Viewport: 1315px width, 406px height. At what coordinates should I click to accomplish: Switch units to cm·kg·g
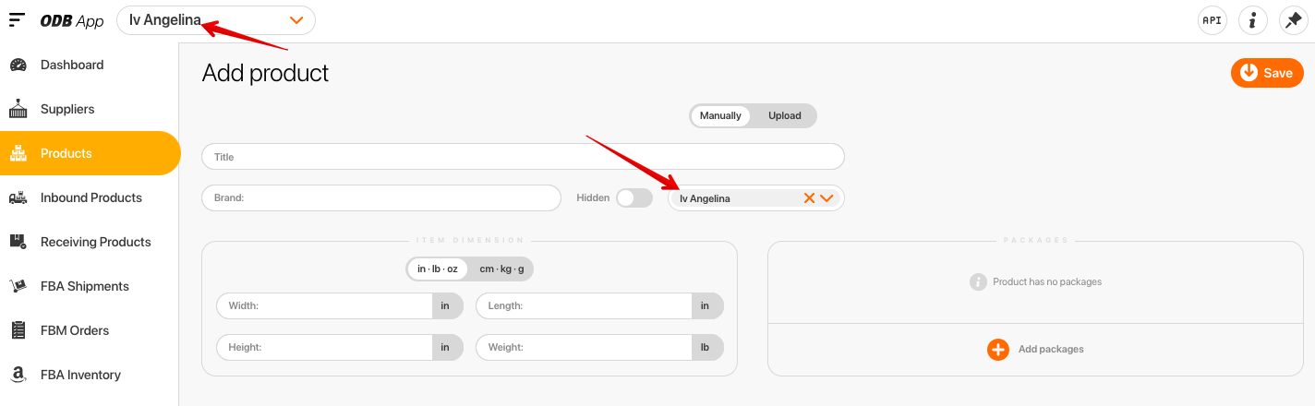pos(501,269)
